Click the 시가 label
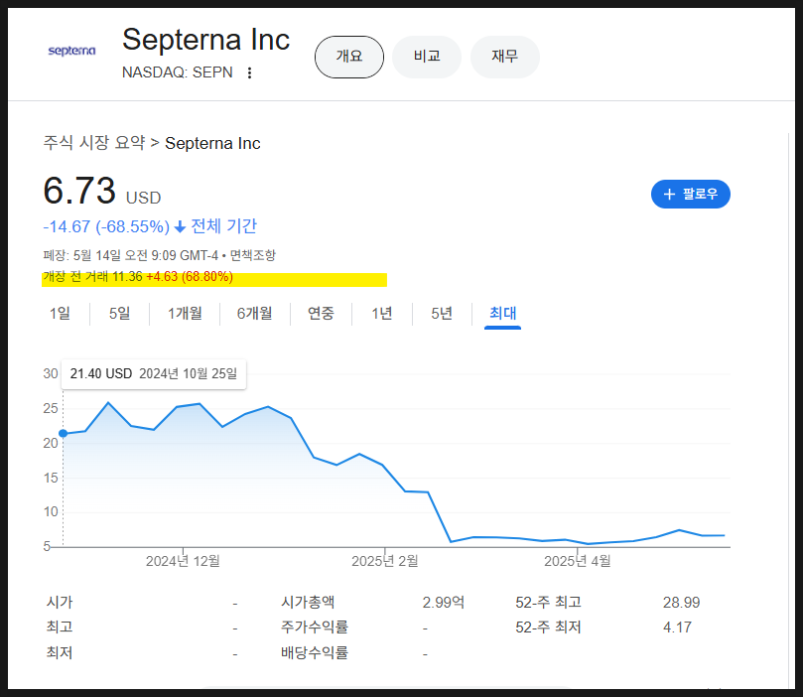 click(x=60, y=603)
